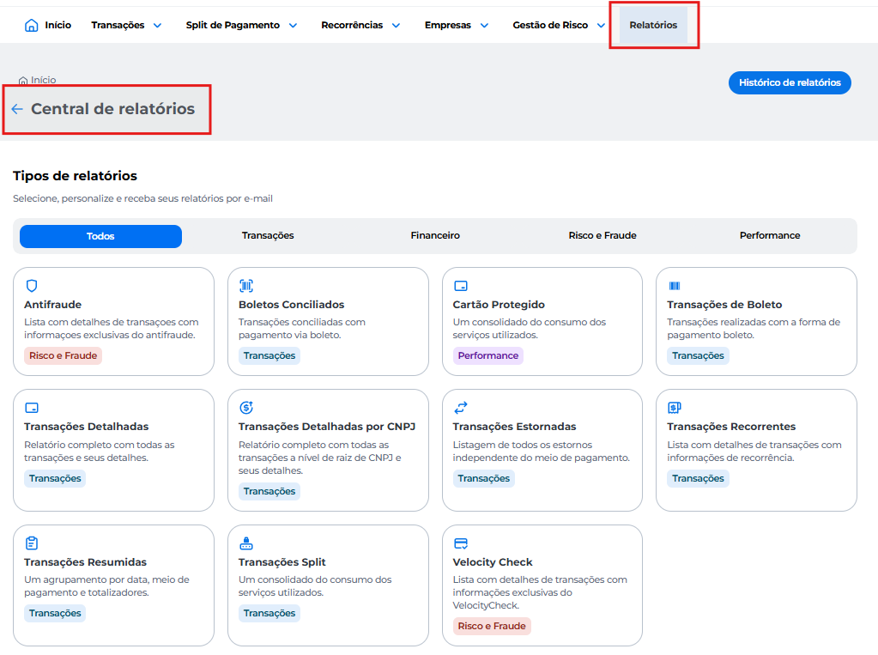Click the Risco e Fraude tag on Velocity Check
This screenshot has width=878, height=655.
(x=492, y=626)
